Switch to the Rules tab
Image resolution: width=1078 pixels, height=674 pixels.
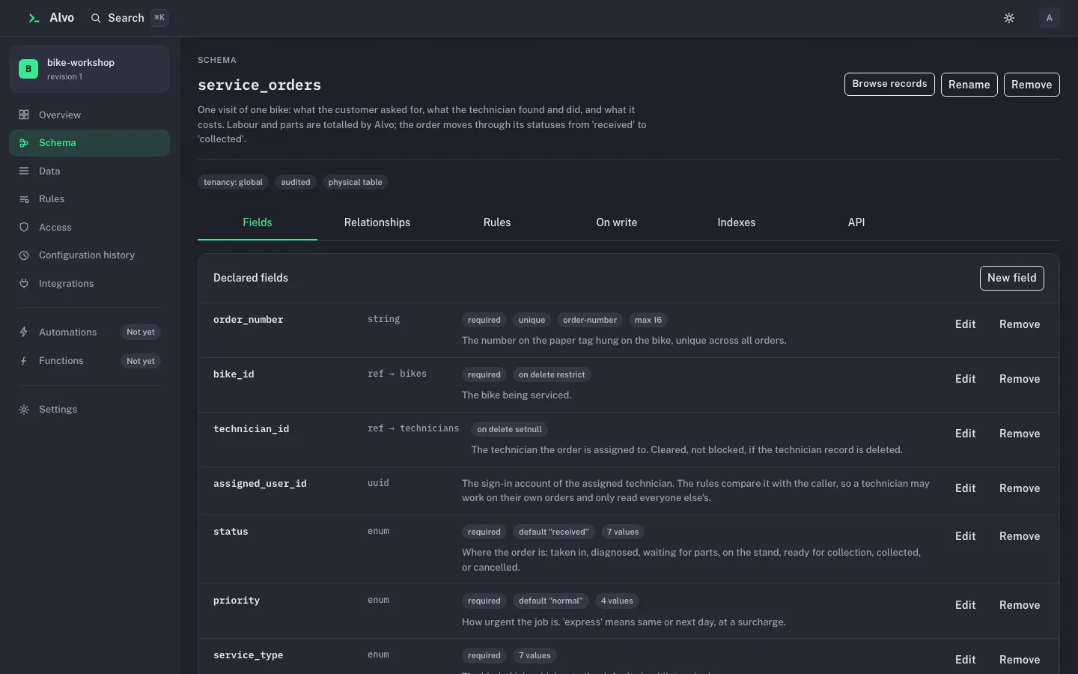(497, 222)
